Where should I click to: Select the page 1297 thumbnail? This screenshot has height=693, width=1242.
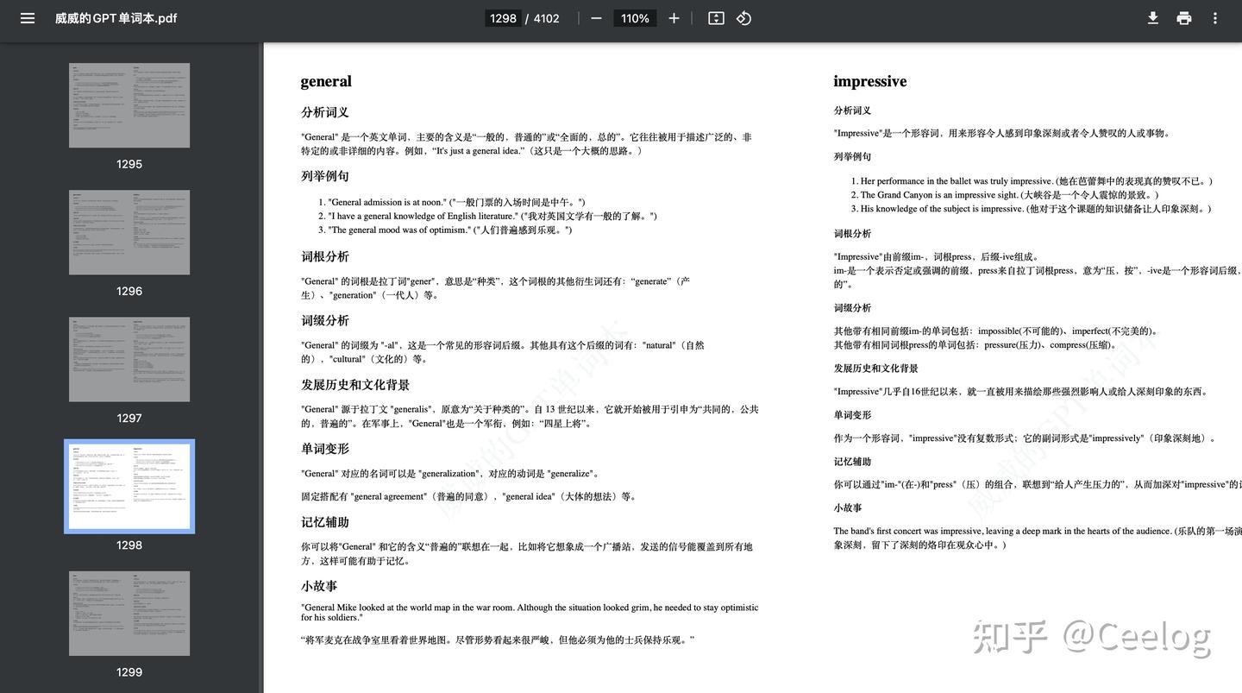tap(129, 359)
